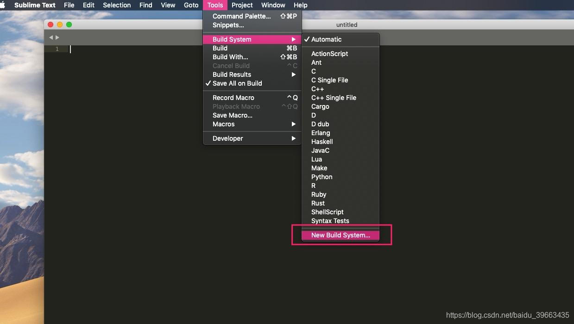This screenshot has width=574, height=324.
Task: Select Python build system
Action: coord(341,177)
